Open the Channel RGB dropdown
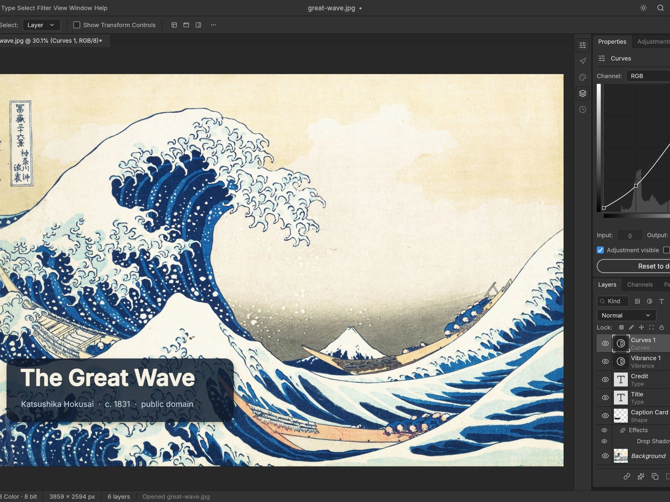 tap(648, 76)
